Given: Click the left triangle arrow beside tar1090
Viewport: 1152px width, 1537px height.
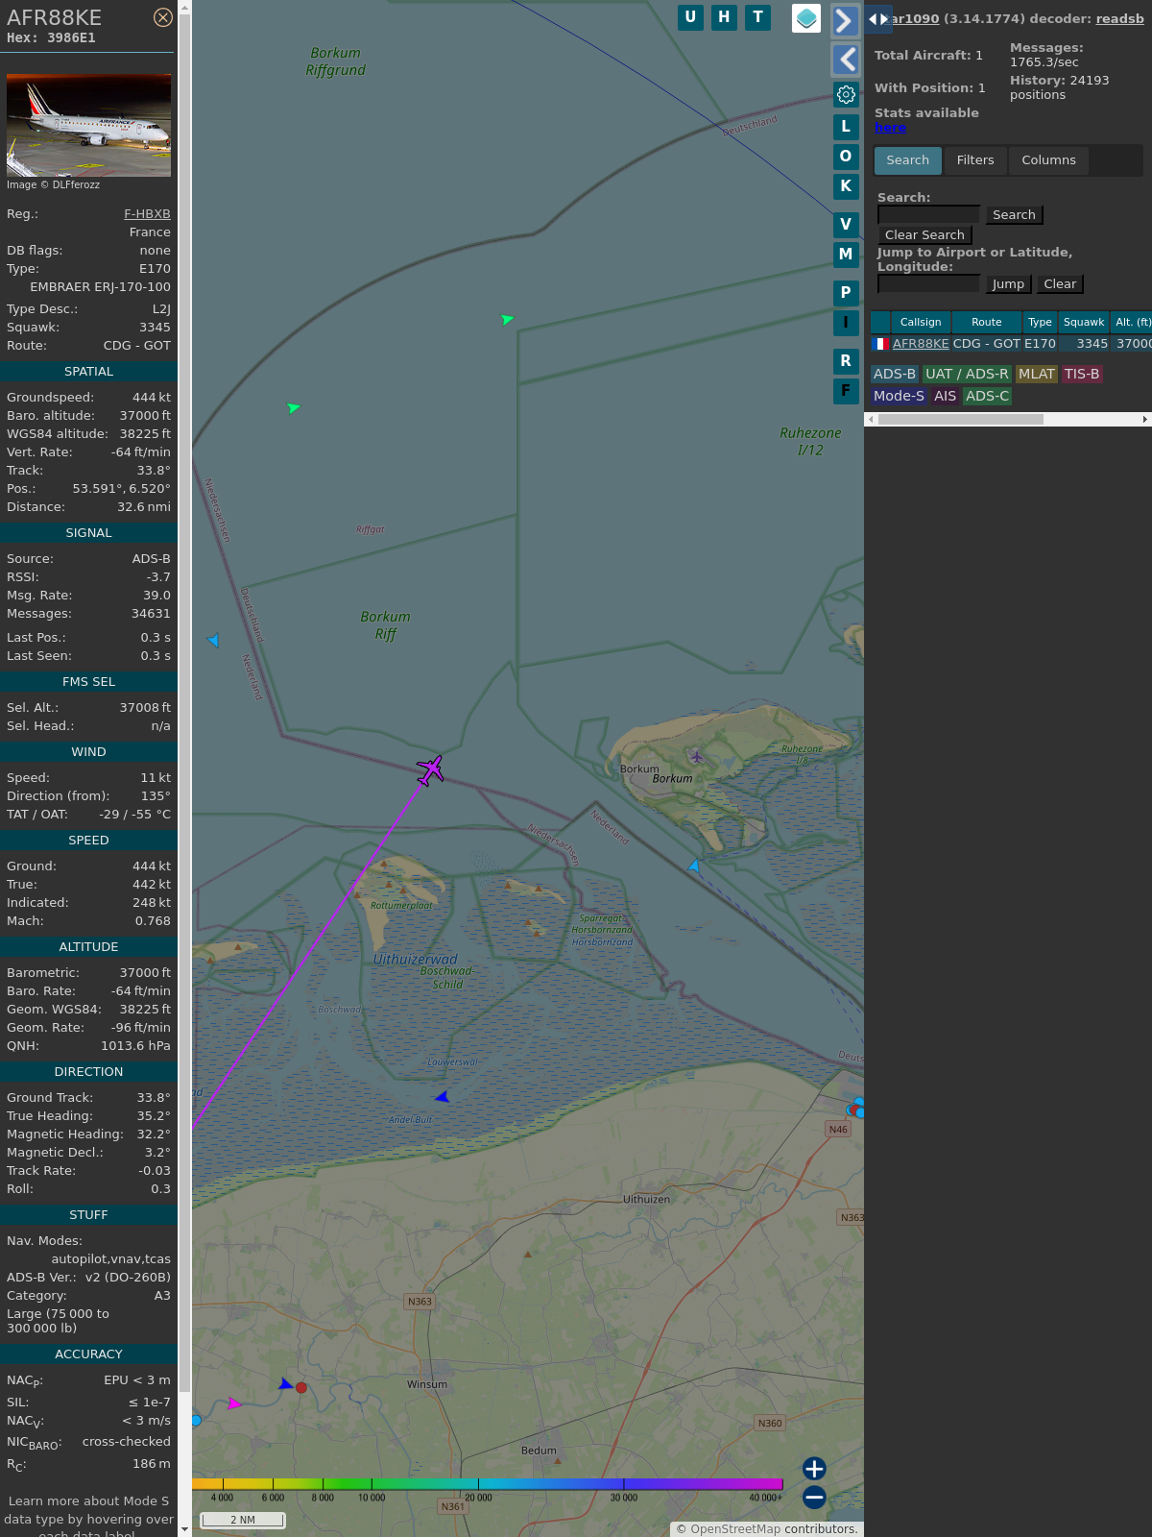Looking at the screenshot, I should (x=873, y=19).
